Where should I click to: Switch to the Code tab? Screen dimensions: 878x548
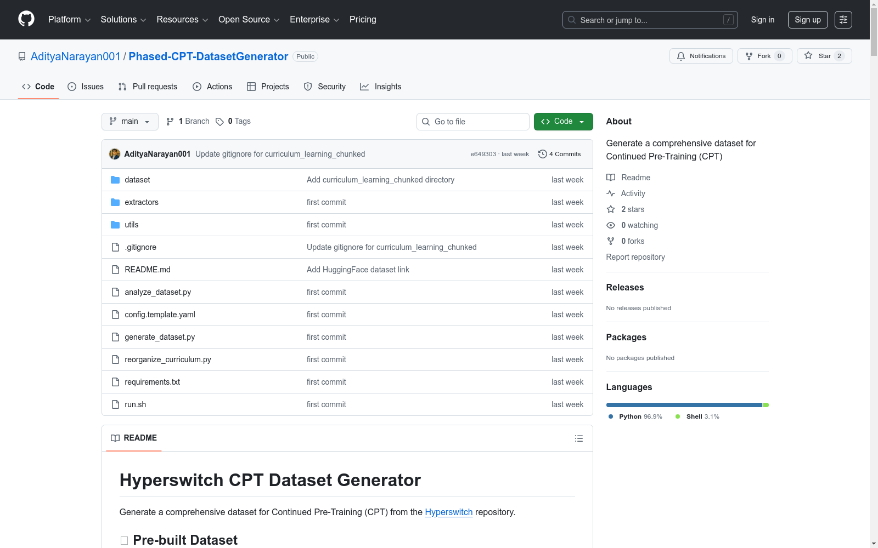pos(38,87)
